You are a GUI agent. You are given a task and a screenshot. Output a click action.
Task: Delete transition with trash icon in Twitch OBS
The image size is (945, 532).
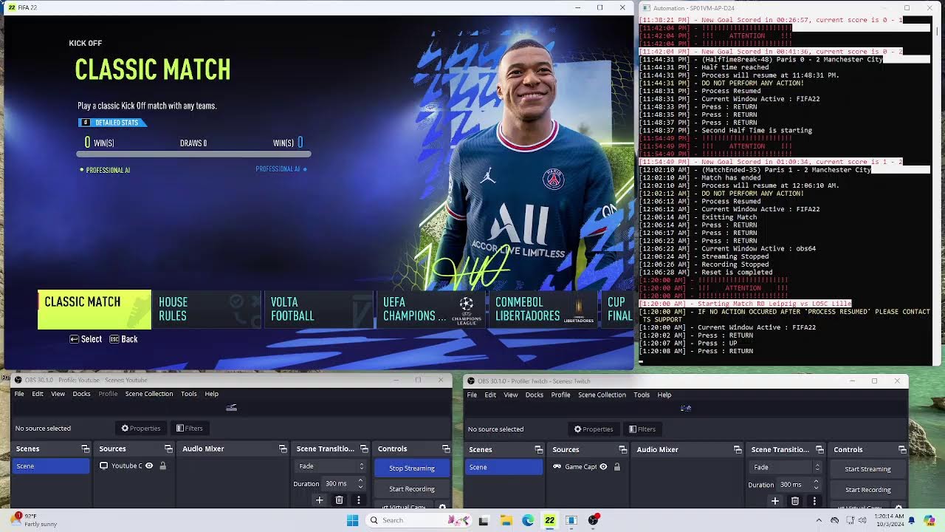pos(794,501)
